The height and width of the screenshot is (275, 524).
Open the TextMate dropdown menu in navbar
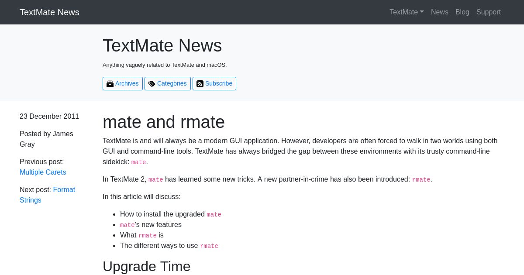tap(407, 12)
